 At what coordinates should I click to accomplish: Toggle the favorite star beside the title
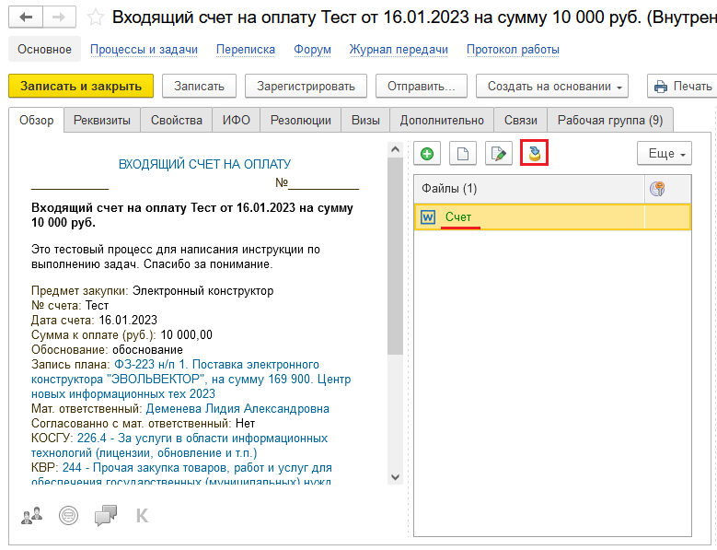[x=96, y=18]
